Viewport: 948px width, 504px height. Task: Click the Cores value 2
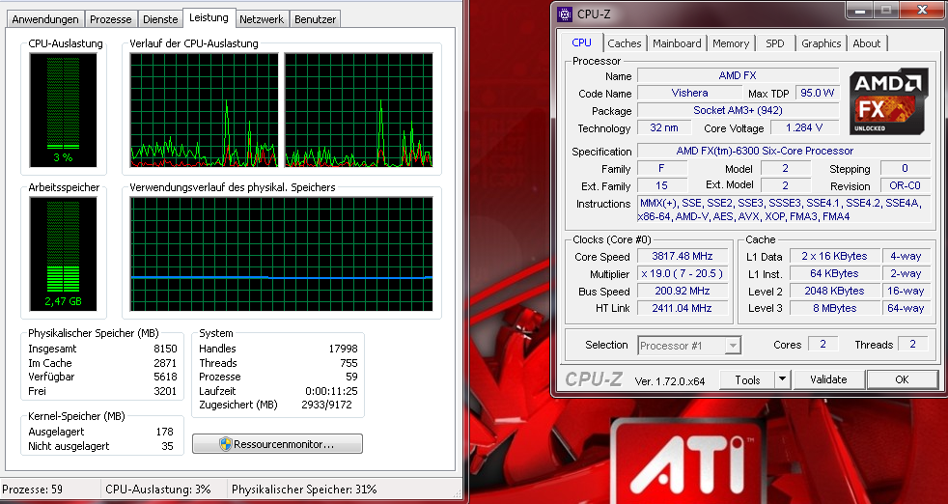823,344
